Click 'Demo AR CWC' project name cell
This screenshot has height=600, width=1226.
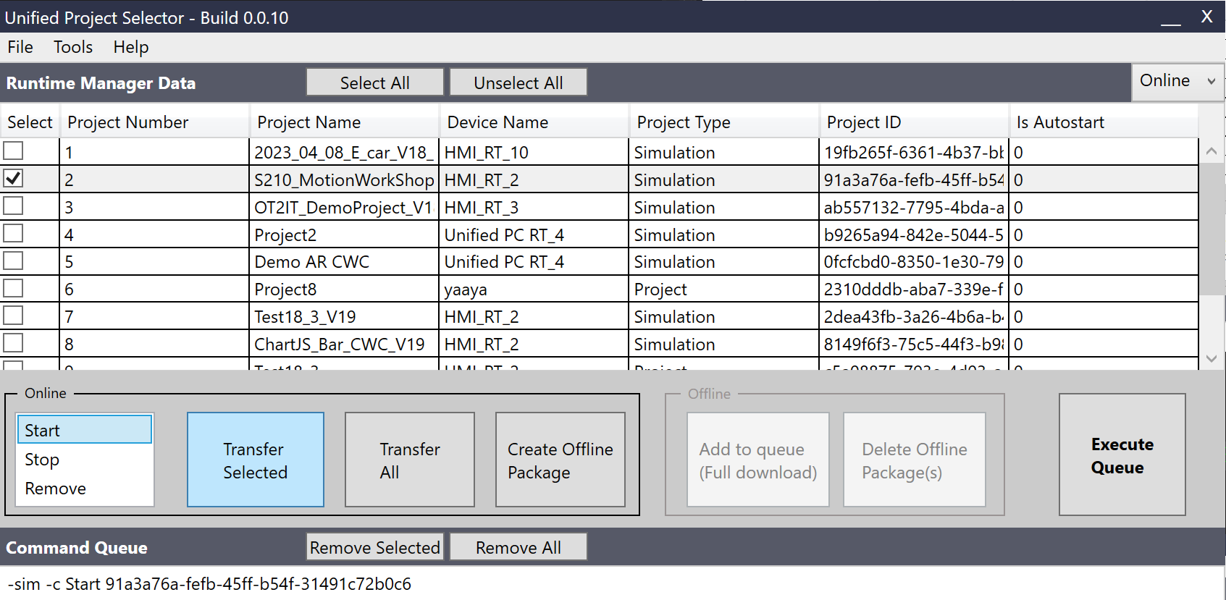click(x=345, y=261)
